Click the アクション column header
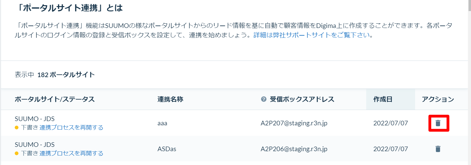This screenshot has width=471, height=165. 438,99
